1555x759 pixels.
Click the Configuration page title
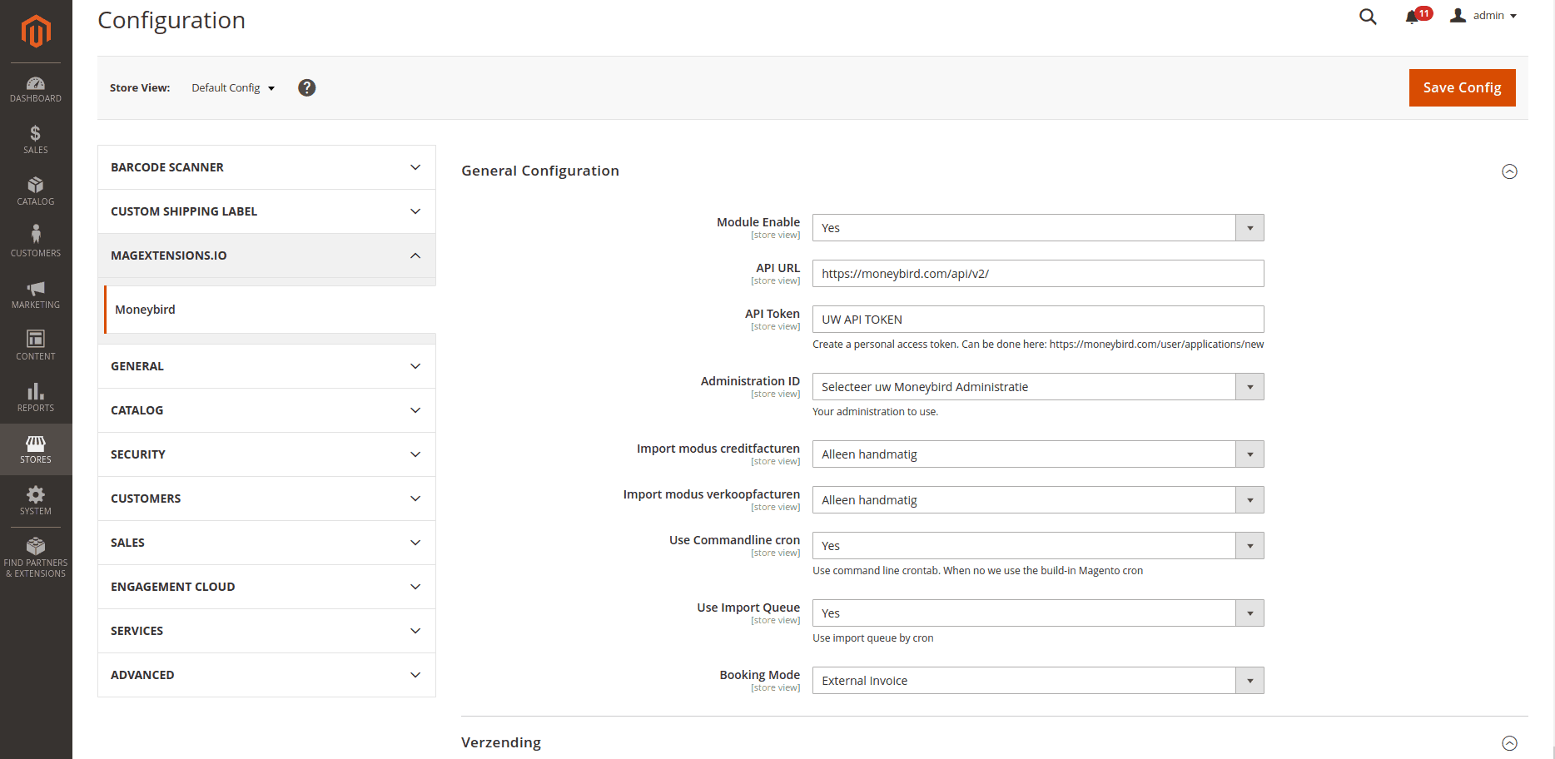click(x=171, y=20)
